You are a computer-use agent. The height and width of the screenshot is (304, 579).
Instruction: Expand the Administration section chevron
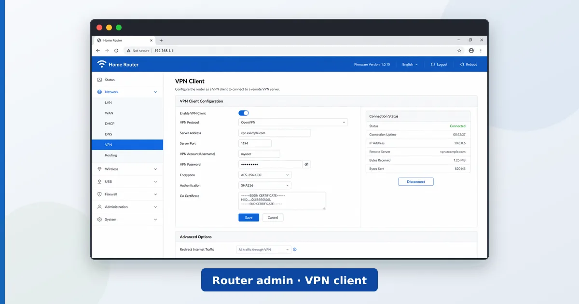pos(155,207)
